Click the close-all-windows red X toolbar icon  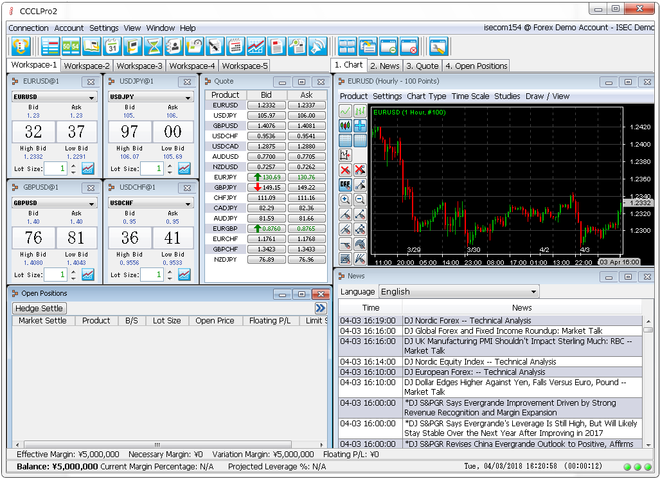pos(409,46)
